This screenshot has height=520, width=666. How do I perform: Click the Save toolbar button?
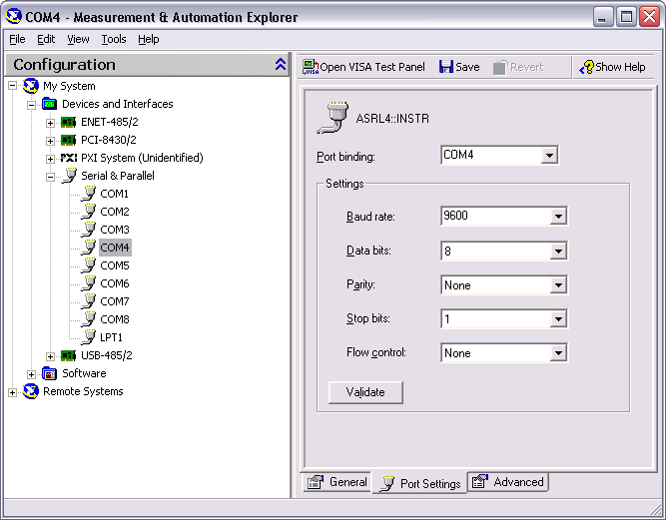459,67
